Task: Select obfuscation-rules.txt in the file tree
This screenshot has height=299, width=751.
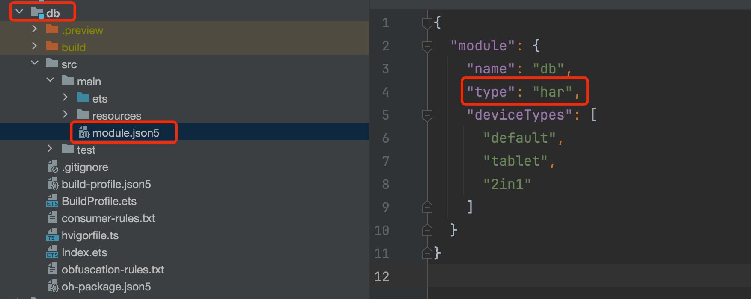Action: [x=113, y=270]
